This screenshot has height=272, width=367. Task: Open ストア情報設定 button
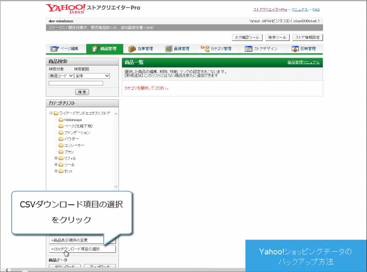tap(308, 38)
